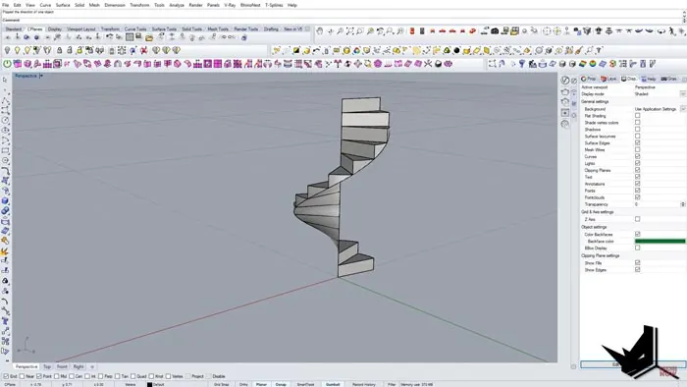This screenshot has height=387, width=687.
Task: Toggle the Mesh Wires checkbox
Action: pos(638,150)
